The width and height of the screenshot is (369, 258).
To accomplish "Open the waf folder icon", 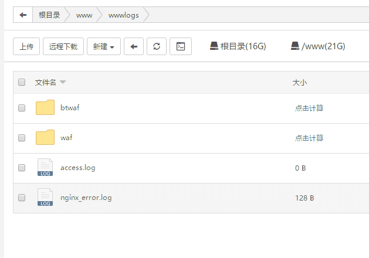I will coord(45,138).
